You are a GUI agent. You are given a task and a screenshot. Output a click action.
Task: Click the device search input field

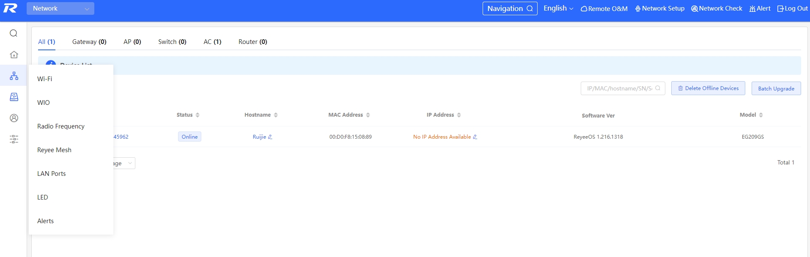[x=619, y=88]
